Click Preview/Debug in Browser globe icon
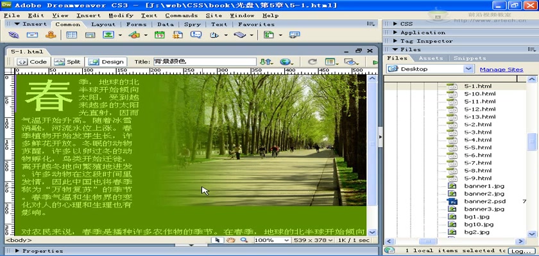Viewport: 539px width, 256px height. pos(286,62)
